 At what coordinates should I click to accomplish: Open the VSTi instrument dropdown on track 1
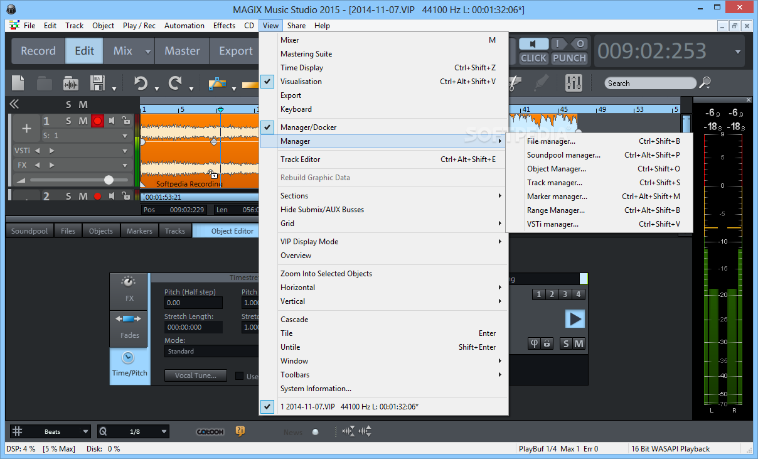point(125,151)
